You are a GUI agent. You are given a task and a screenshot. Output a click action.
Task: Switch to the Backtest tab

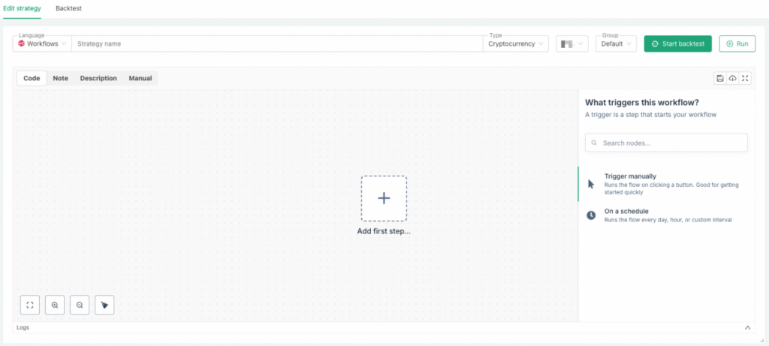68,8
